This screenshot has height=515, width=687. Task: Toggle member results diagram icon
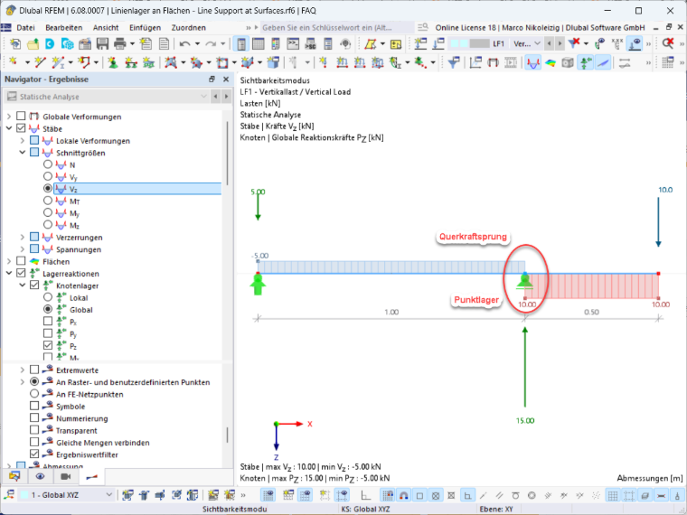click(x=532, y=63)
